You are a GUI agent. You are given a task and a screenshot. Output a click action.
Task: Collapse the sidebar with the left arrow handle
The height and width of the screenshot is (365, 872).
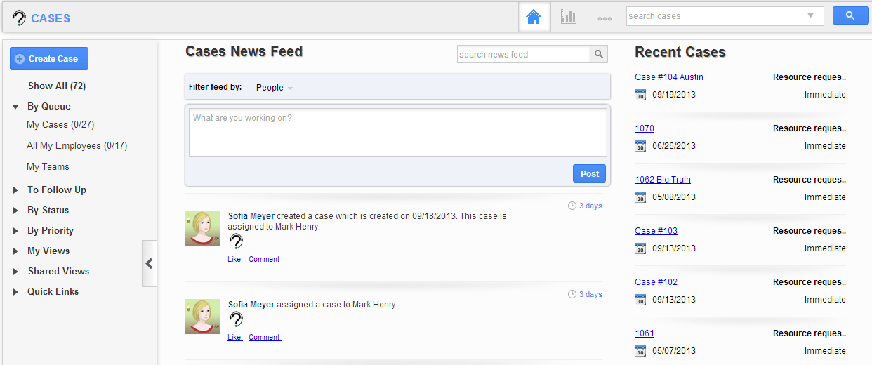[x=149, y=263]
